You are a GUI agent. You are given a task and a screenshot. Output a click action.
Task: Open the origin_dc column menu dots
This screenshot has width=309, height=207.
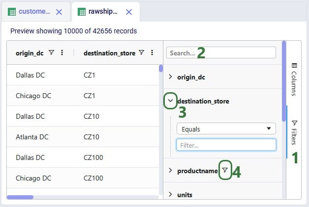(62, 53)
